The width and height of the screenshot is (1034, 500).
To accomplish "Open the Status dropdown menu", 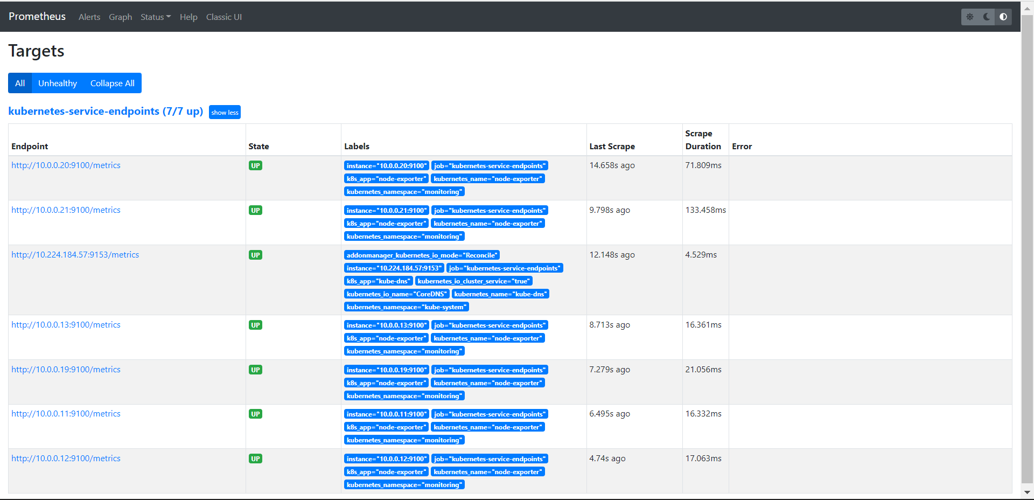I will (156, 17).
